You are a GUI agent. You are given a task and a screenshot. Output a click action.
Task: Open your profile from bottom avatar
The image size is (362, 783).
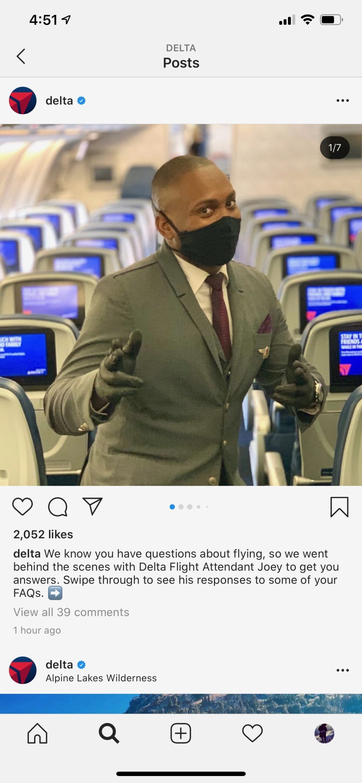tap(324, 733)
